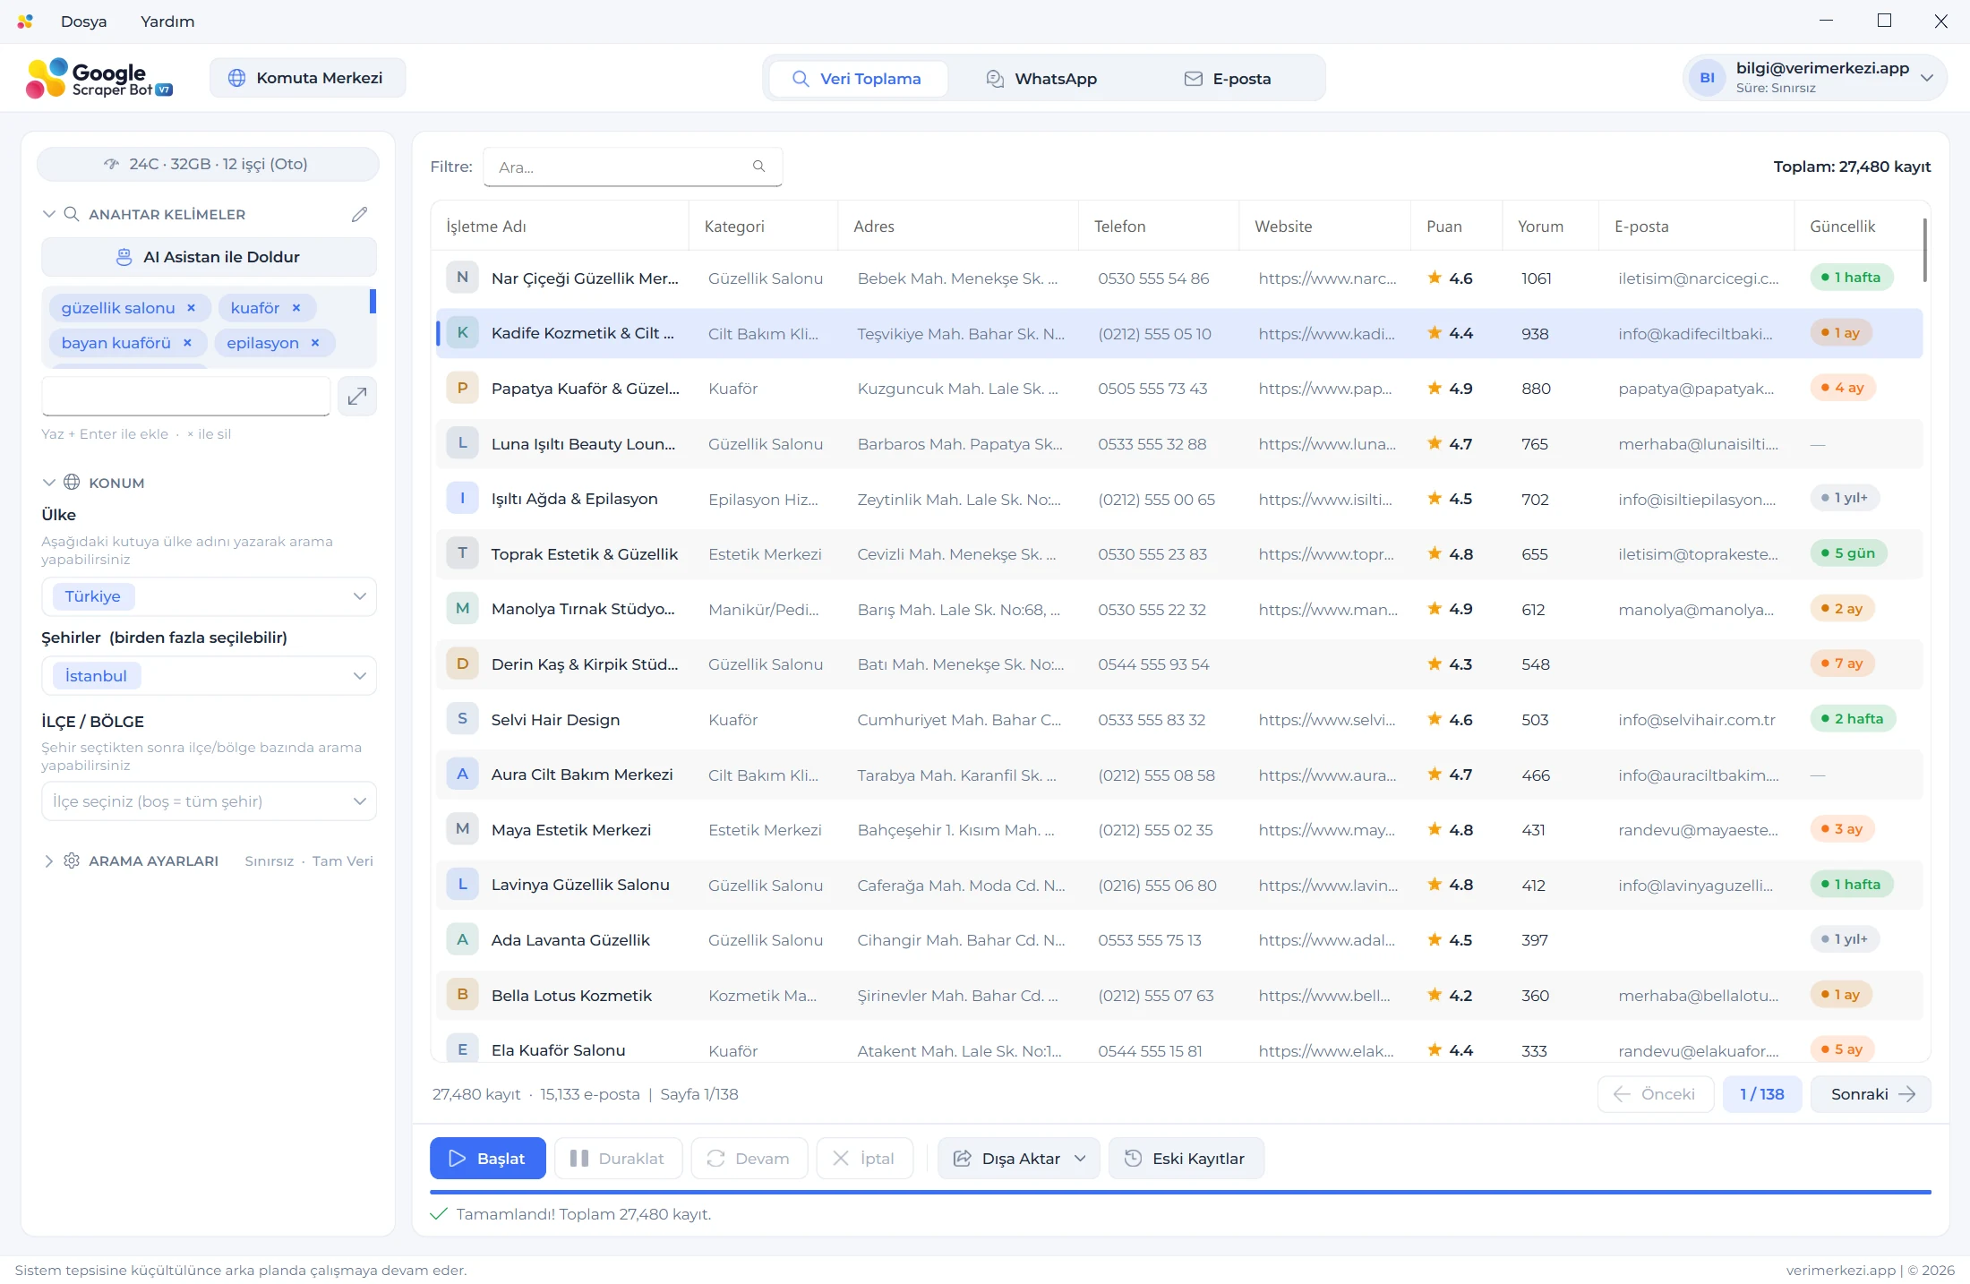Open the Dosya menu

coord(83,21)
